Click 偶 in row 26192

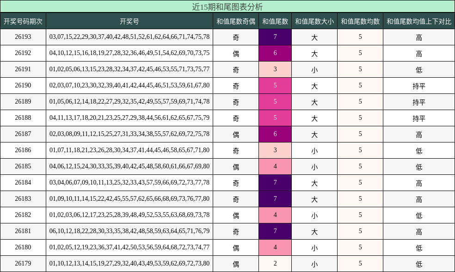[236, 54]
